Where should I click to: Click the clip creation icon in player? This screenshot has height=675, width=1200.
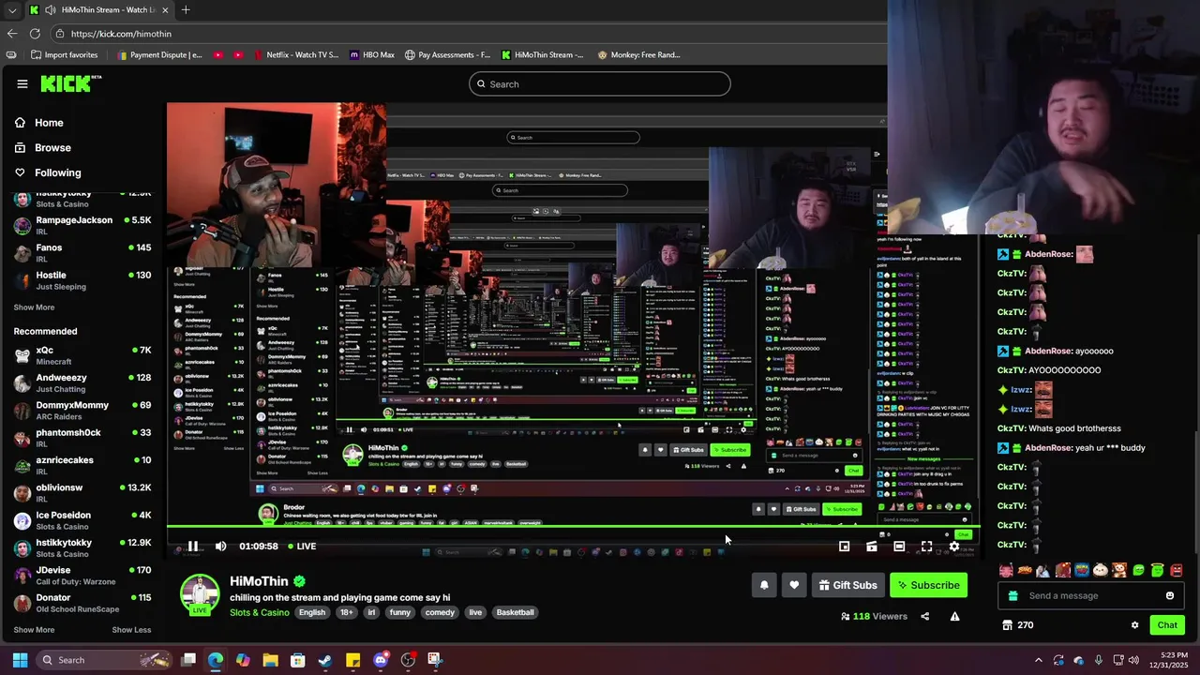click(872, 547)
